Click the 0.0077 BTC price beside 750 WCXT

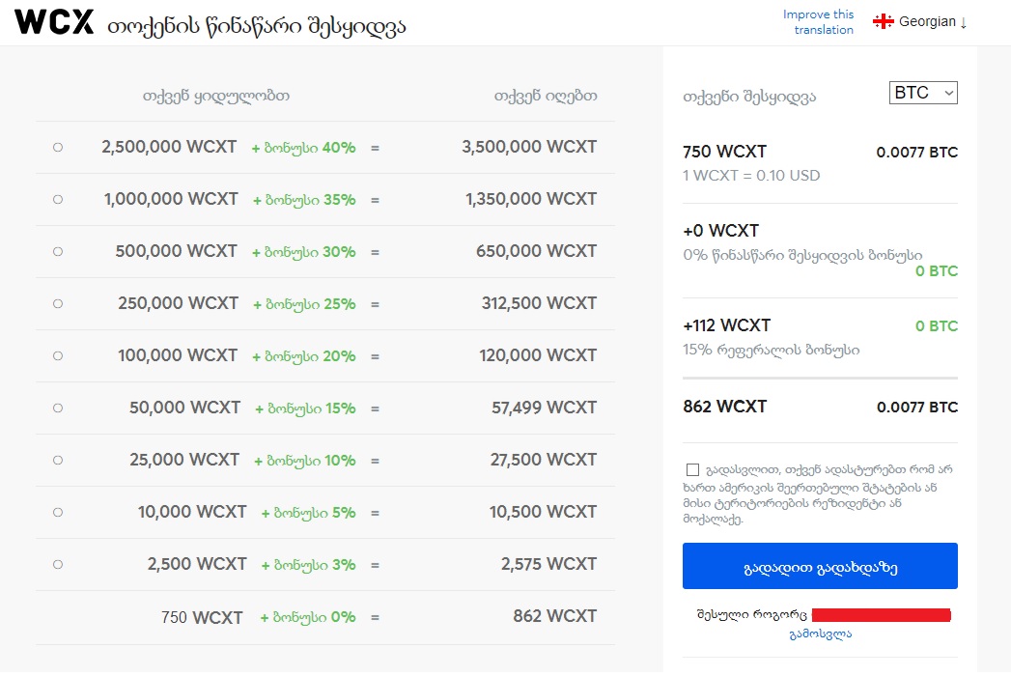tap(917, 153)
